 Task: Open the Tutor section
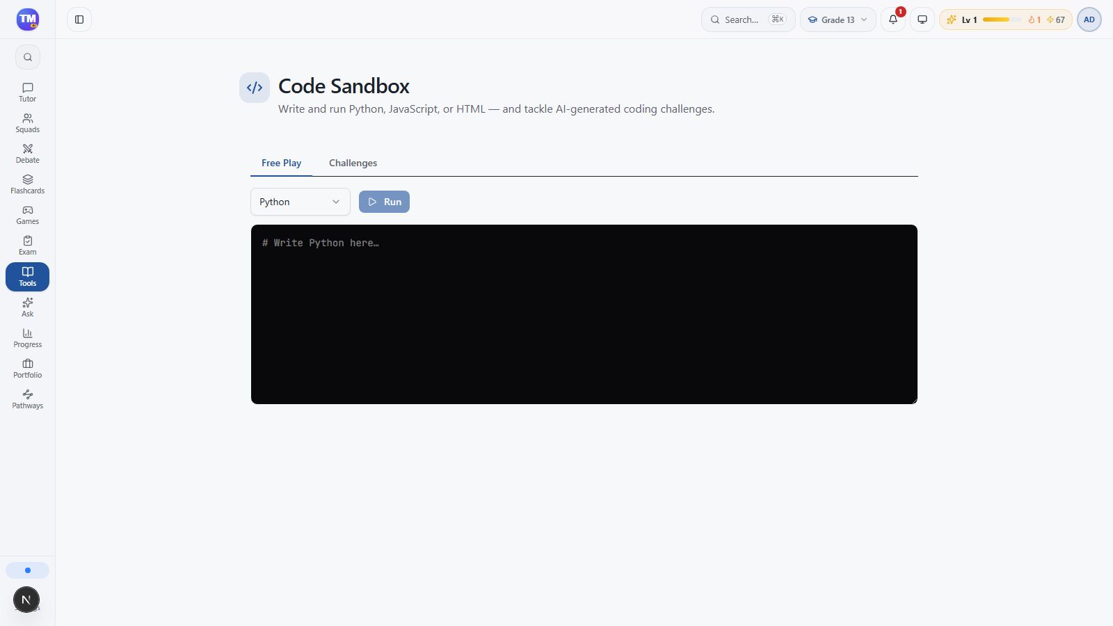point(28,93)
